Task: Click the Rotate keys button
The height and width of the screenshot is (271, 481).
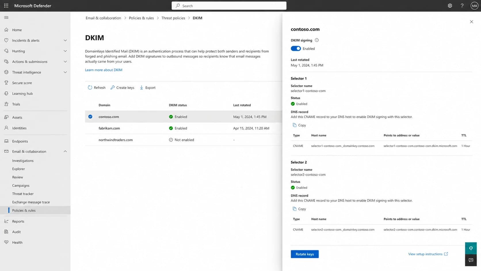Action: point(305,254)
